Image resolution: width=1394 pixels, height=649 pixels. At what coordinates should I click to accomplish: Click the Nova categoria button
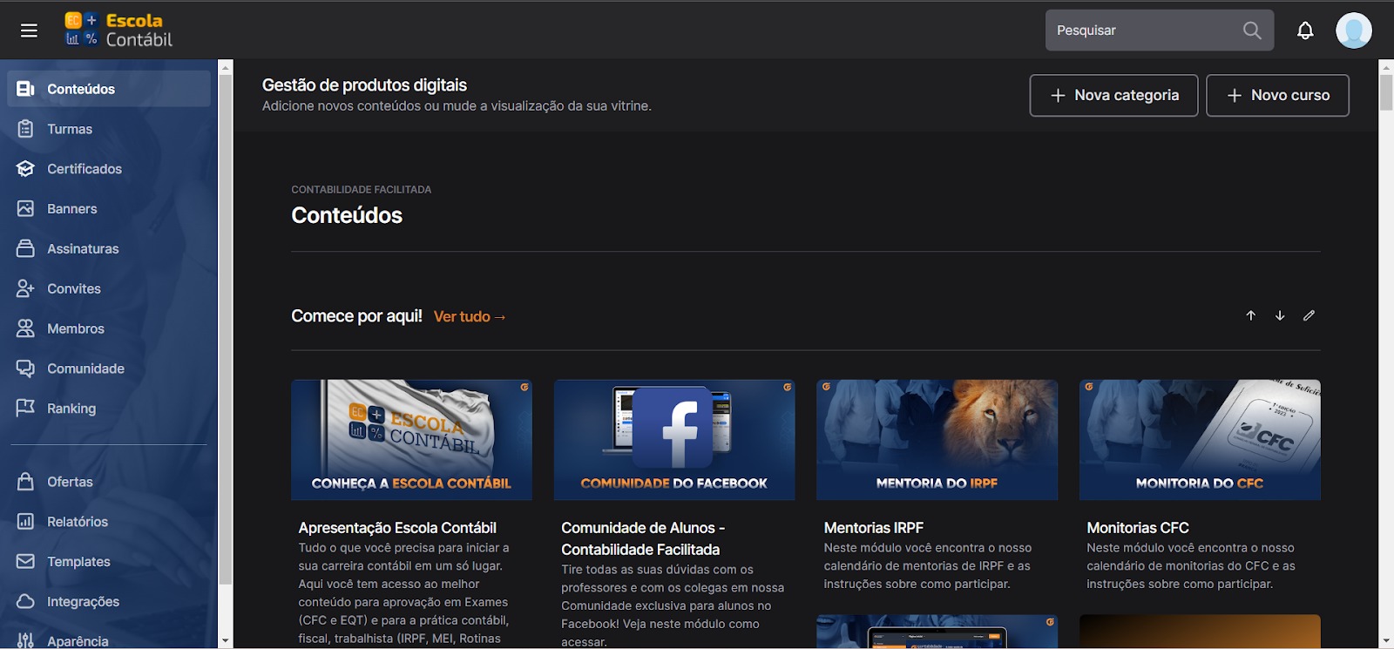tap(1113, 95)
